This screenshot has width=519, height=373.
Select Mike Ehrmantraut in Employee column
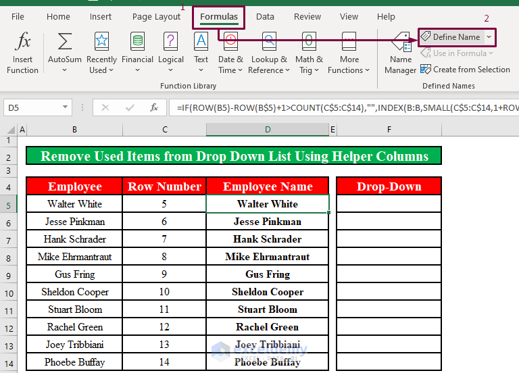point(74,257)
